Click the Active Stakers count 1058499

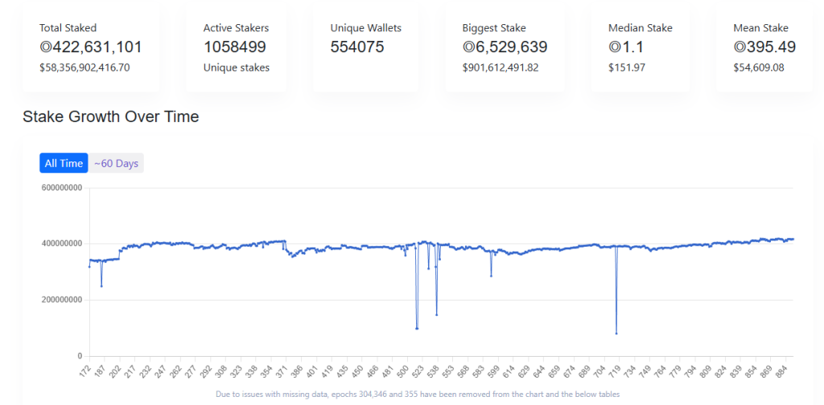(235, 47)
